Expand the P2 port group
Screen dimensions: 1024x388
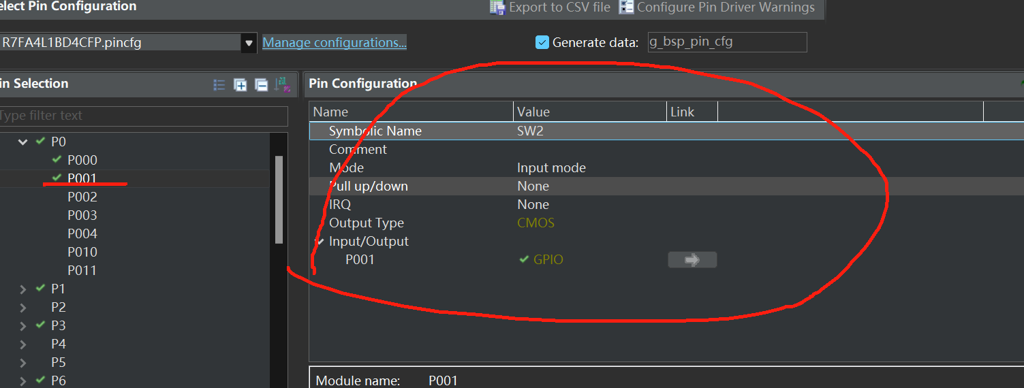click(23, 307)
